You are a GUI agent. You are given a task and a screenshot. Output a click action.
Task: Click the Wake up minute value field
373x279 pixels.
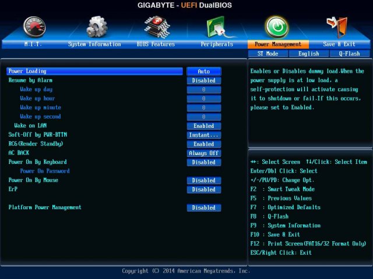pyautogui.click(x=204, y=108)
